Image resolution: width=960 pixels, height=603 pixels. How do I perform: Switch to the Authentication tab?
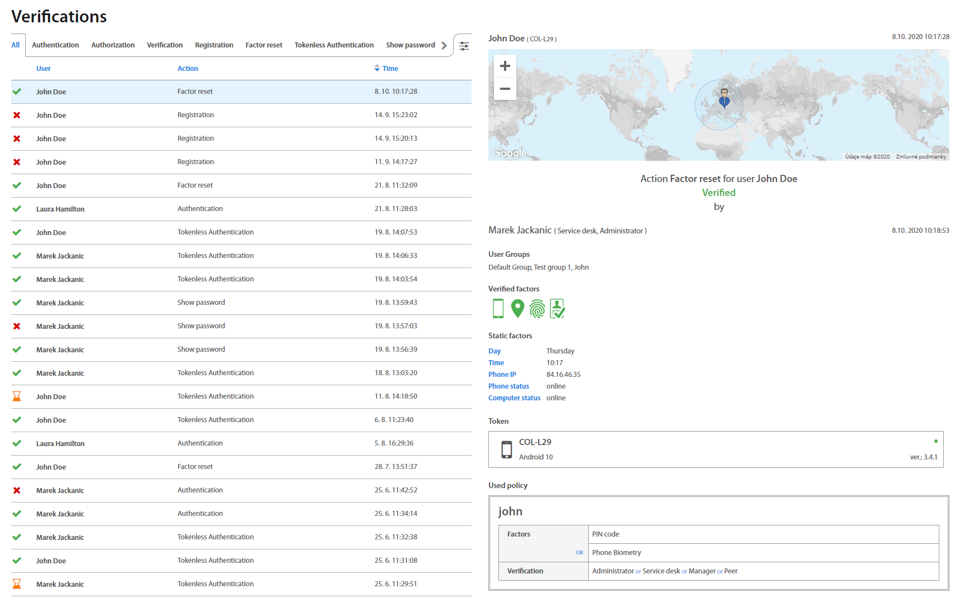[x=55, y=45]
